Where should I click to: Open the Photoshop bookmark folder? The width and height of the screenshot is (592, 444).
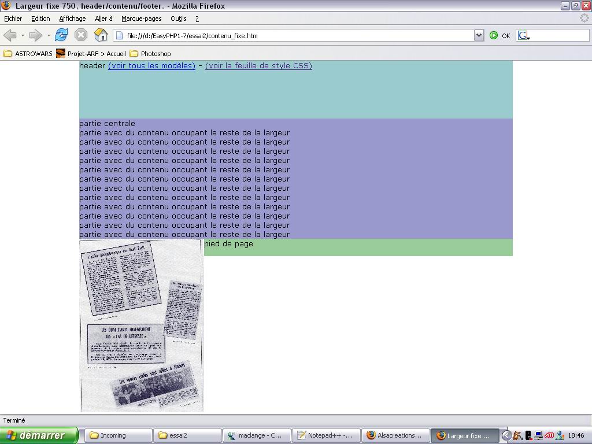click(x=150, y=54)
